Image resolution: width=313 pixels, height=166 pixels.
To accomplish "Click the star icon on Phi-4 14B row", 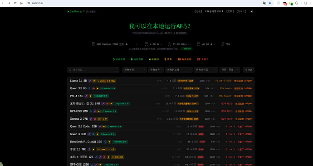I will tap(90, 96).
